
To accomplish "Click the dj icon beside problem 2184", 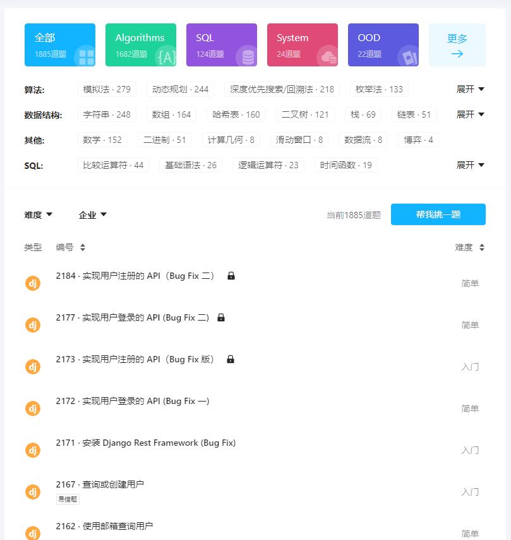I will point(33,283).
